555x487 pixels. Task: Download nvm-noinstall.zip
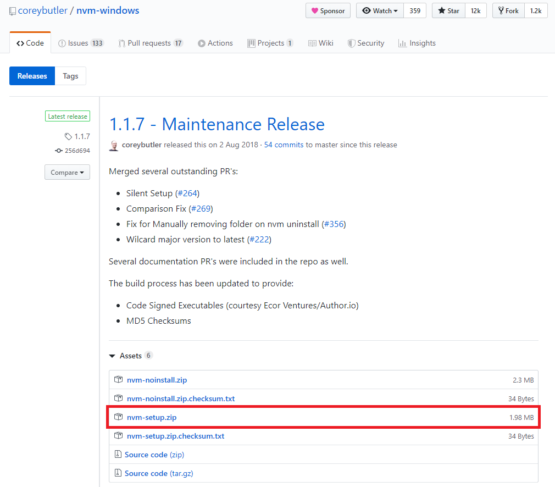point(157,380)
